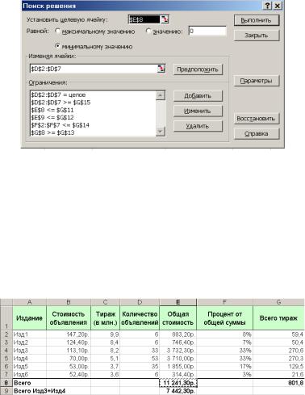The width and height of the screenshot is (305, 395).
Task: Click cell with 3 732,30р.
Action: pyautogui.click(x=178, y=351)
